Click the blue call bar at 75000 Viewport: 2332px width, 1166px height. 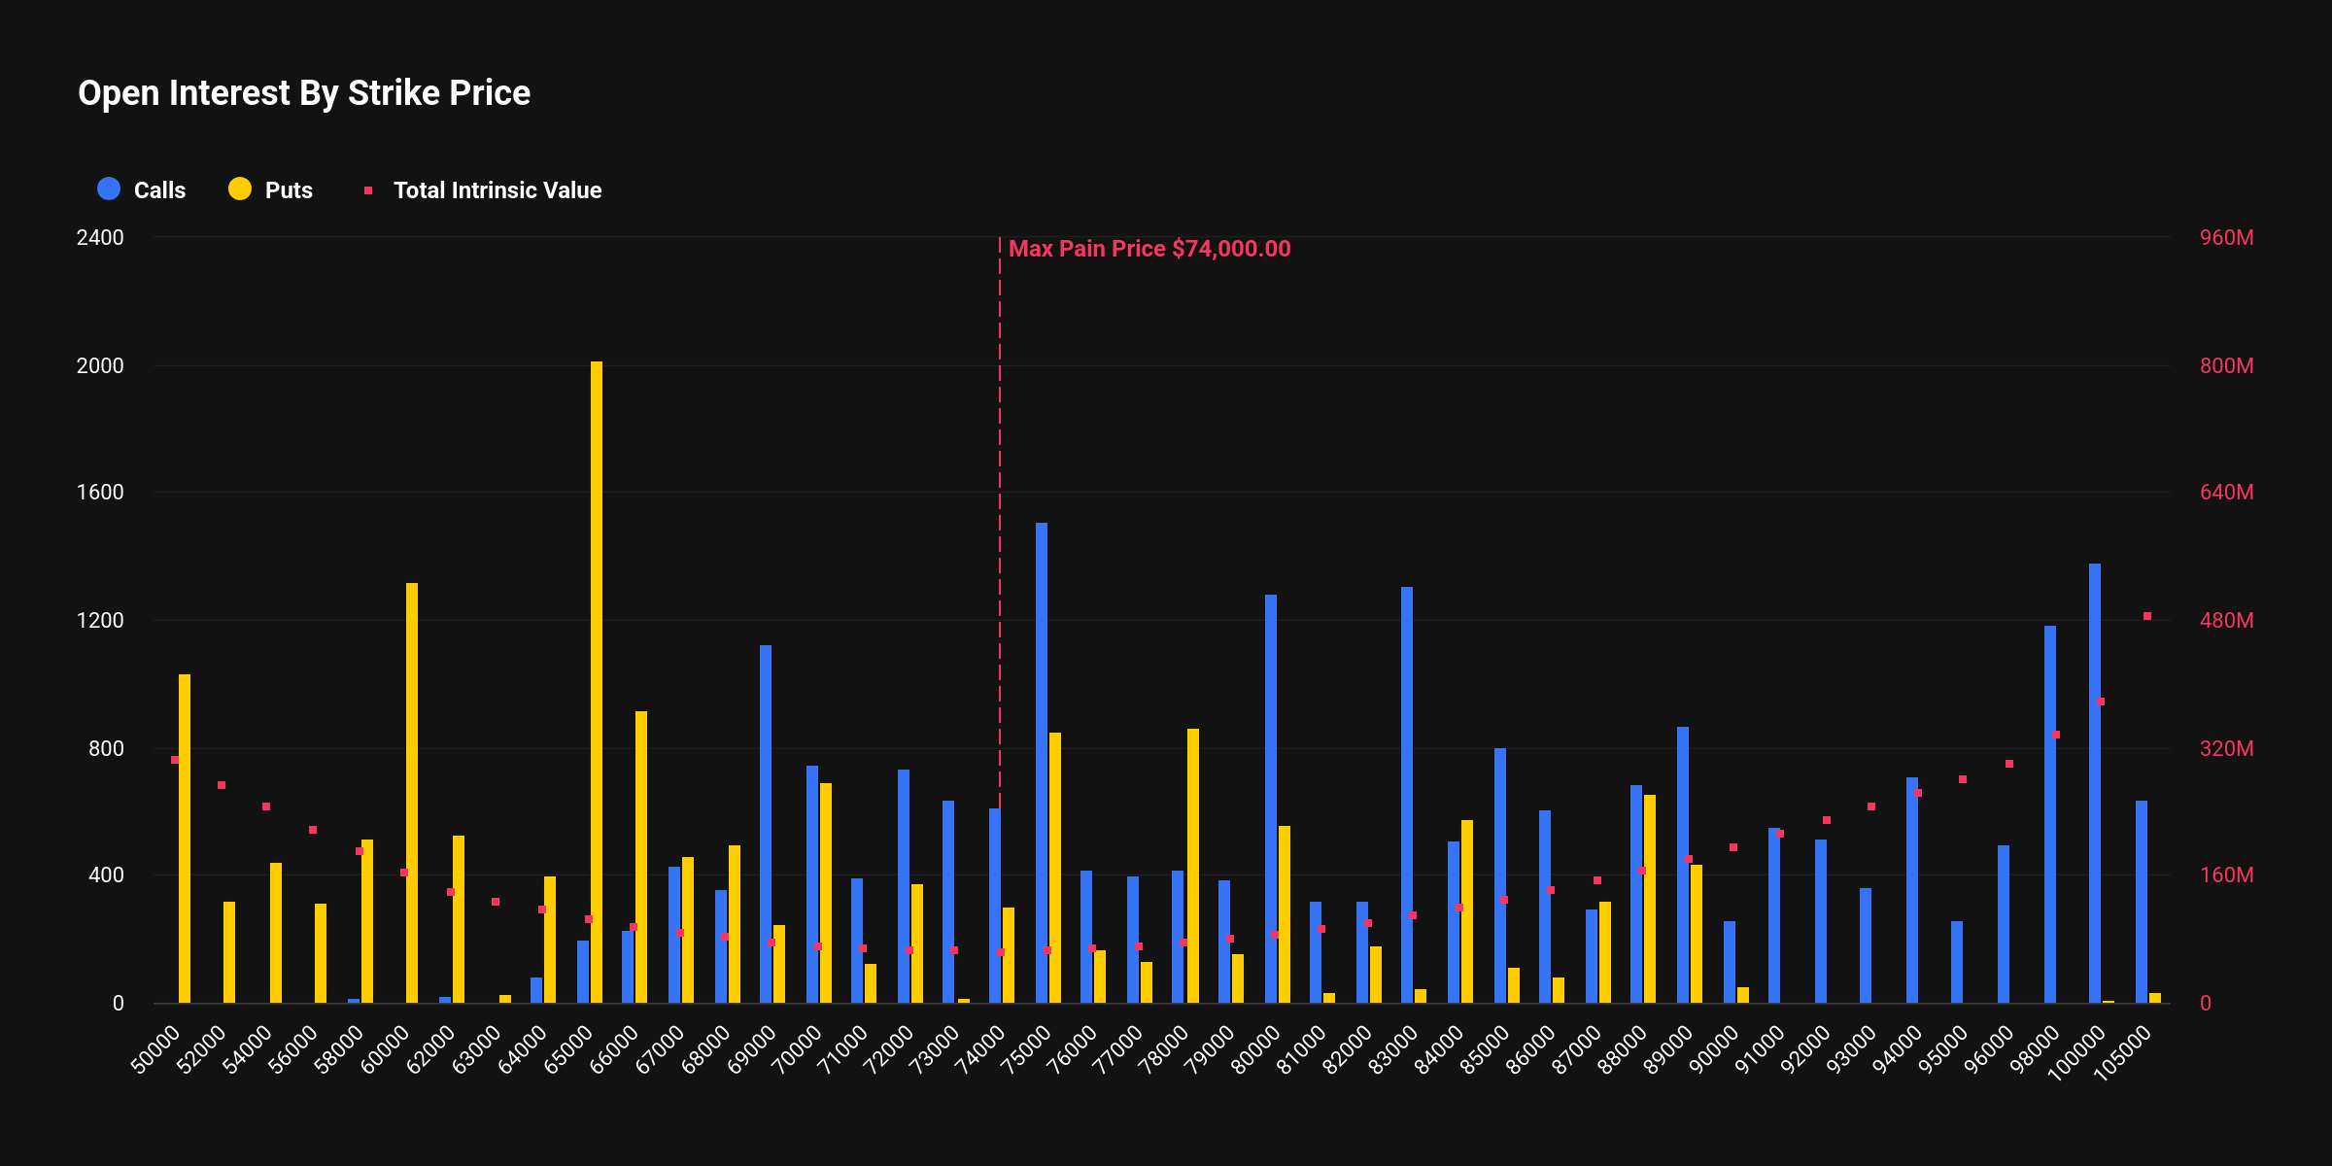point(1042,763)
